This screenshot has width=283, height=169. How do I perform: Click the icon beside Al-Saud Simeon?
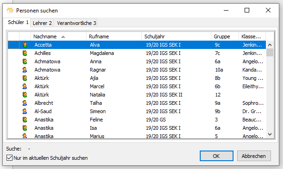click(25, 111)
